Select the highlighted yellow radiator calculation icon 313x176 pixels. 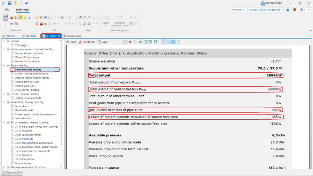21,17
